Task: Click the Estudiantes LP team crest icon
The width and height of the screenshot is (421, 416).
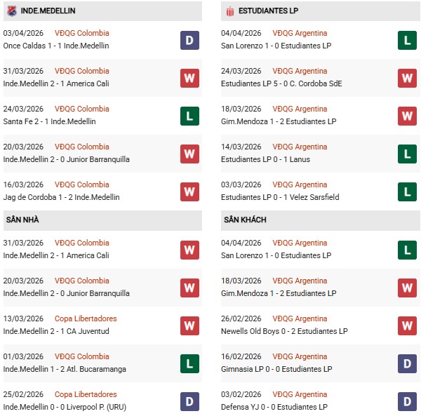Action: 229,11
